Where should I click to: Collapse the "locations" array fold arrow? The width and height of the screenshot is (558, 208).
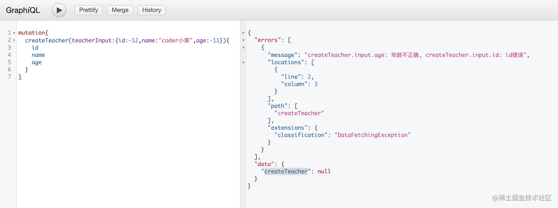tap(243, 62)
